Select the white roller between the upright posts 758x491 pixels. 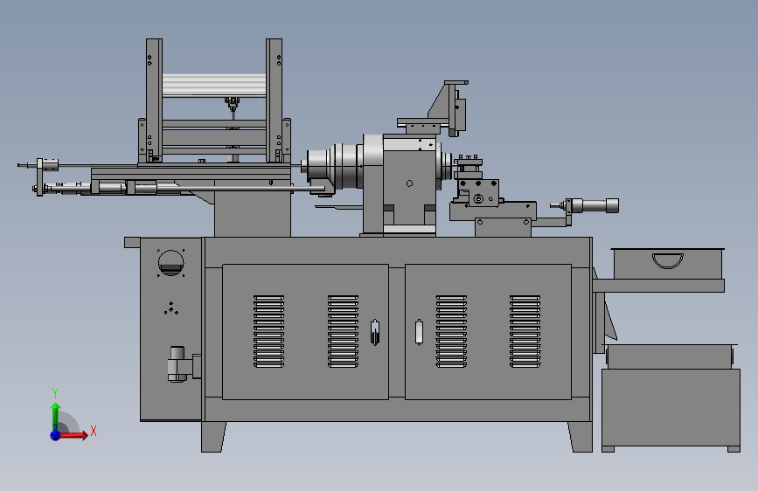[x=213, y=86]
